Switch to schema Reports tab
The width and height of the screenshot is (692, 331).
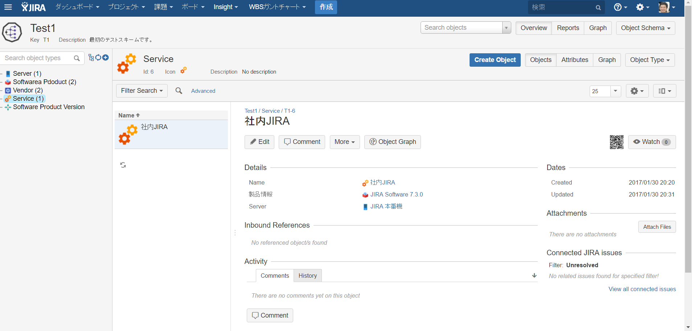[x=568, y=28]
